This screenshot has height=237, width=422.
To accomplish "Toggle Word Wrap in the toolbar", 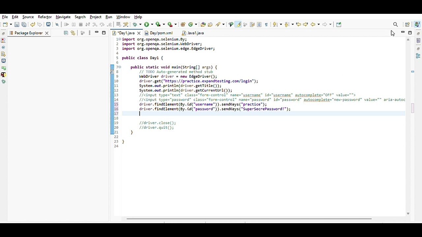I will pos(252,24).
